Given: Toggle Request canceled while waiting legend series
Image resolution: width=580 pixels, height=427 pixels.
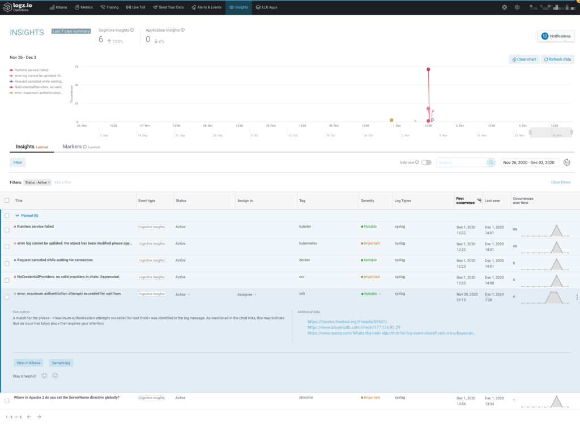Looking at the screenshot, I should [37, 82].
